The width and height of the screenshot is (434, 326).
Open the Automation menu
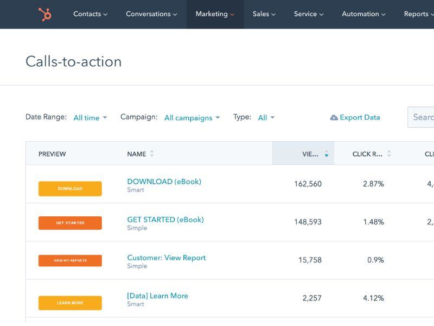[x=363, y=14]
